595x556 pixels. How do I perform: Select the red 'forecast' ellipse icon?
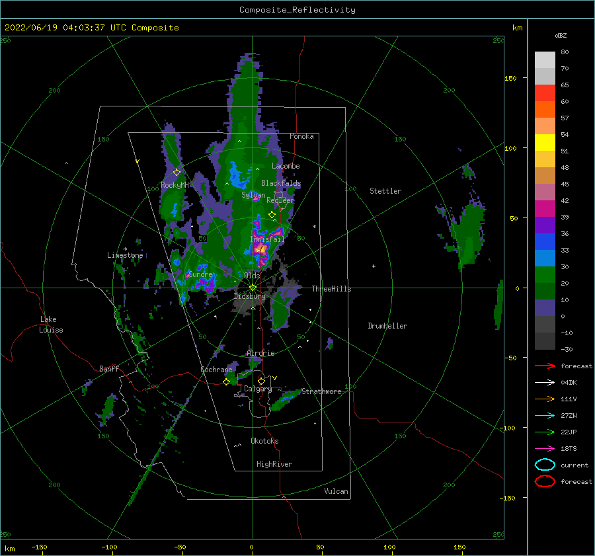545,481
